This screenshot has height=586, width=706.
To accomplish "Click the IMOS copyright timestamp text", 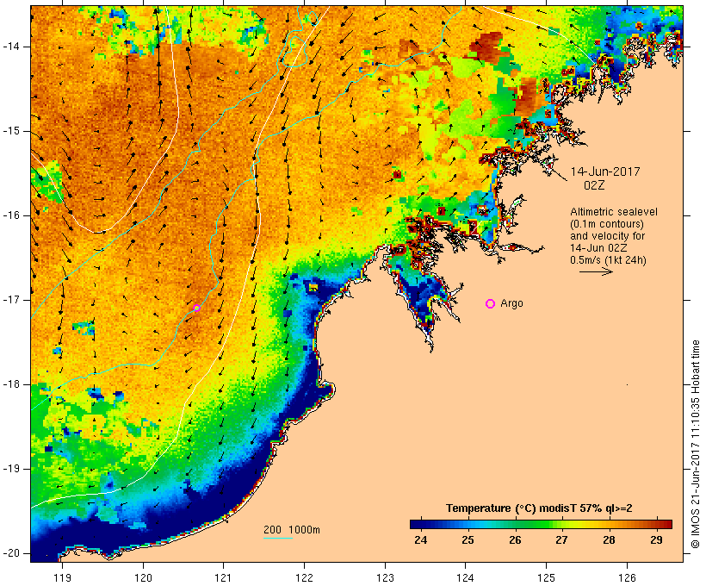I will click(x=696, y=445).
